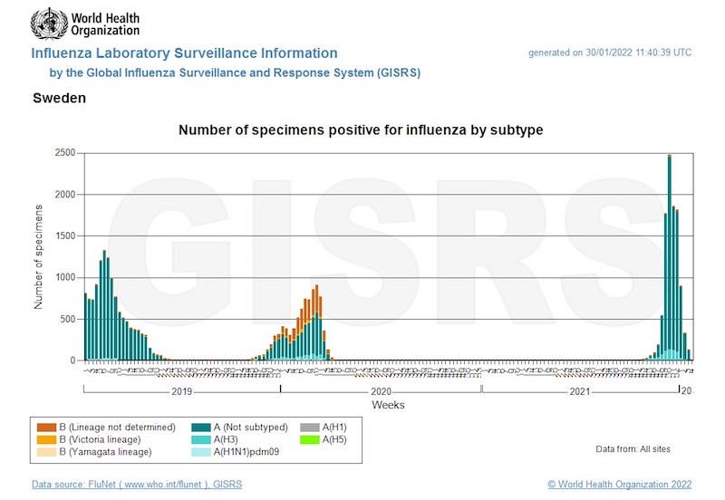Click the 'A (Not subtyped)' legend label

pos(251,428)
